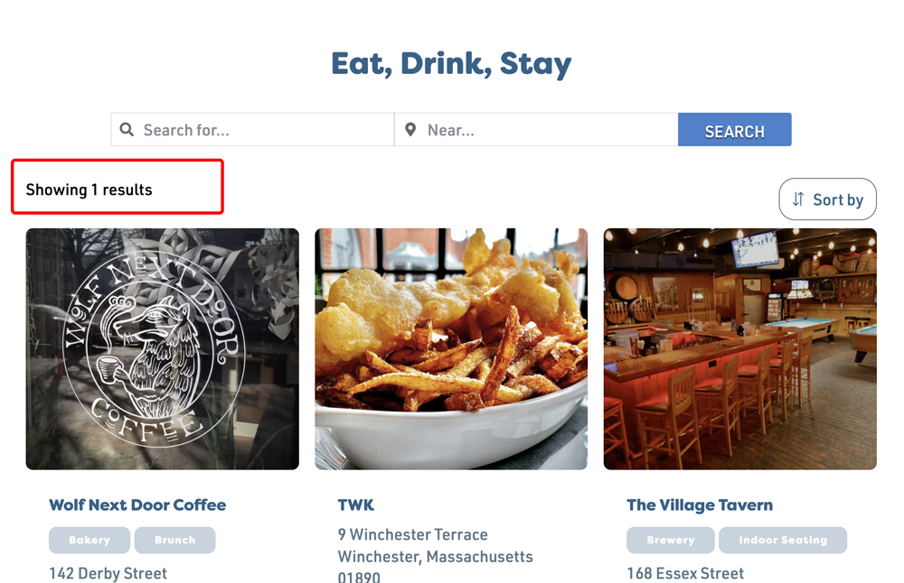The height and width of the screenshot is (583, 904).
Task: Click the 168 Essex Street address
Action: point(685,573)
